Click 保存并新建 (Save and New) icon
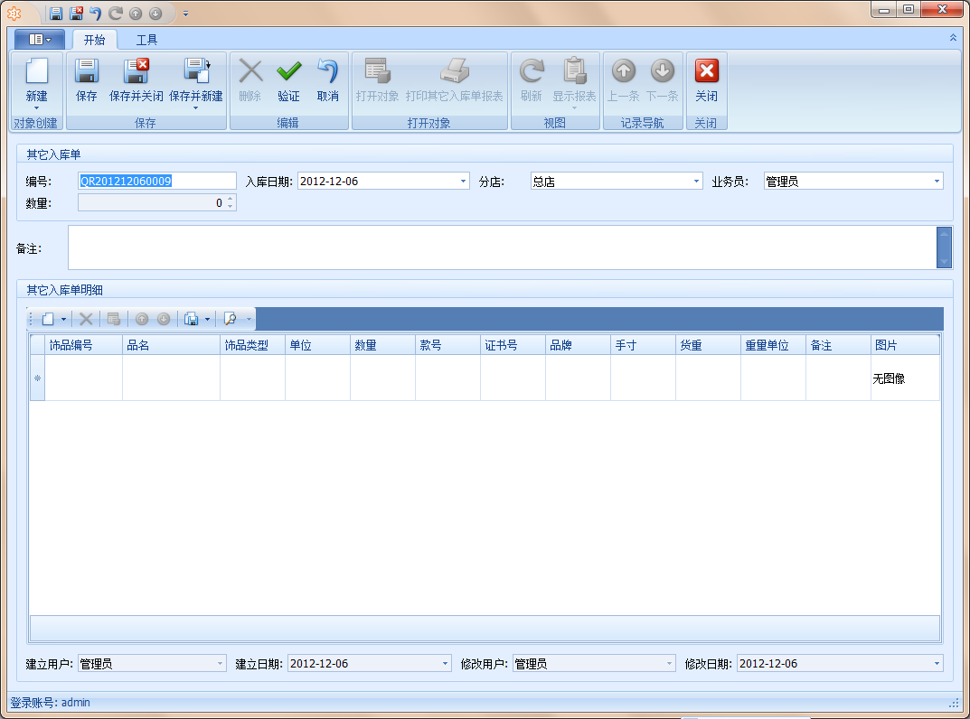The width and height of the screenshot is (970, 719). click(x=196, y=71)
